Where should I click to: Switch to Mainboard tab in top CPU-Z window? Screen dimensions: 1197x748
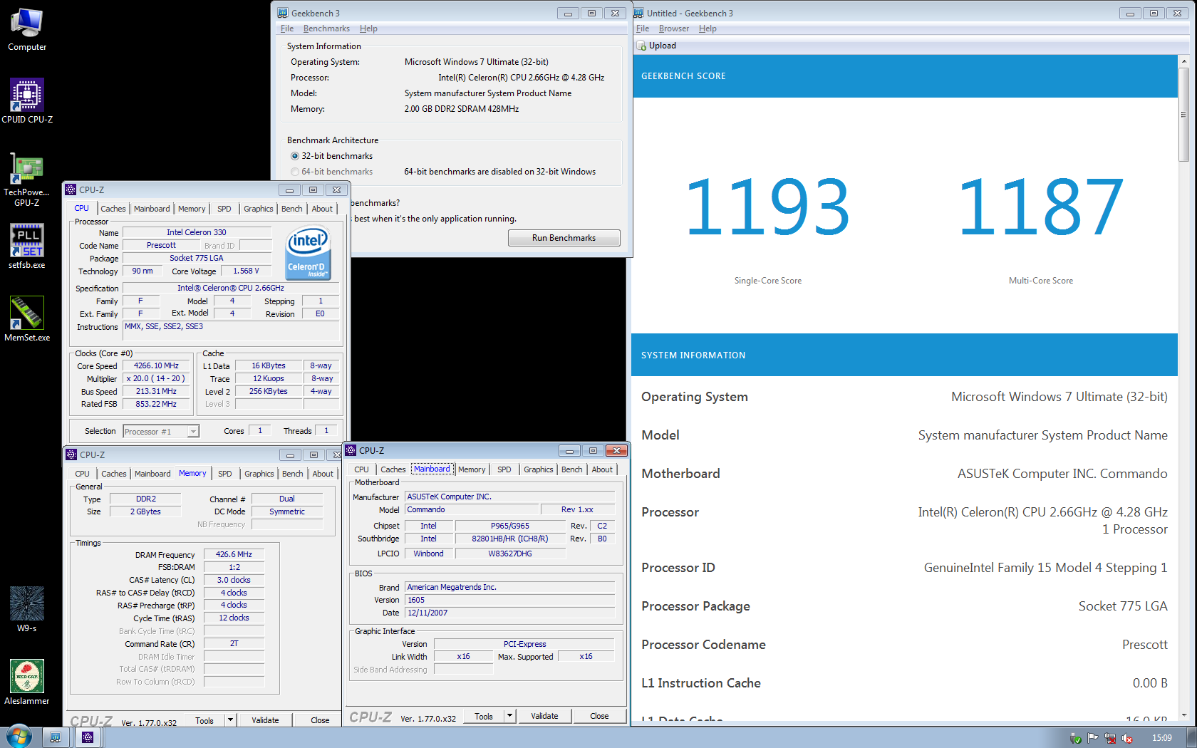coord(152,209)
